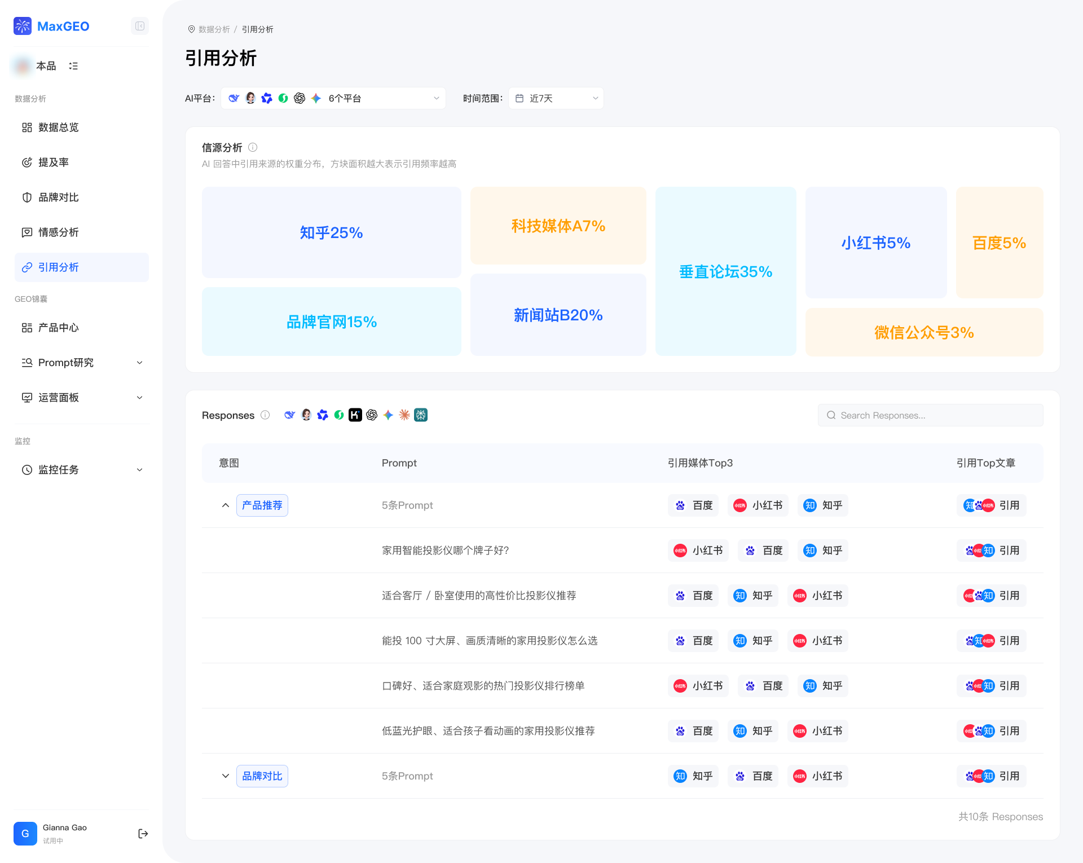Open 提及率 in the sidebar
Viewport: 1083px width, 863px height.
tap(54, 162)
